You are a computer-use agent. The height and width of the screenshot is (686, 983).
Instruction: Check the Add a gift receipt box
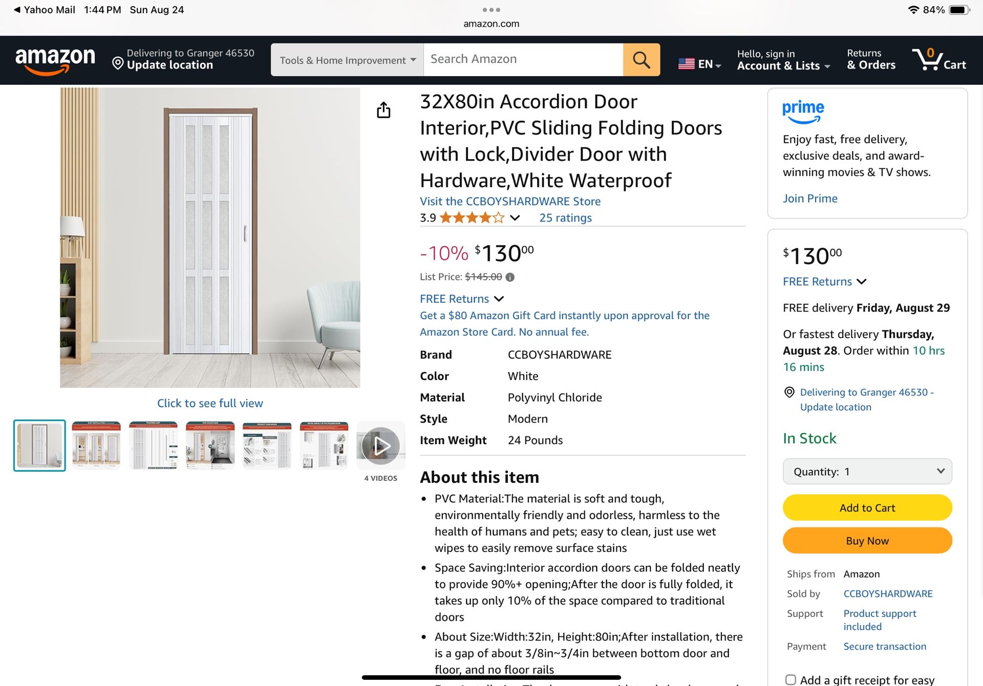(x=790, y=679)
